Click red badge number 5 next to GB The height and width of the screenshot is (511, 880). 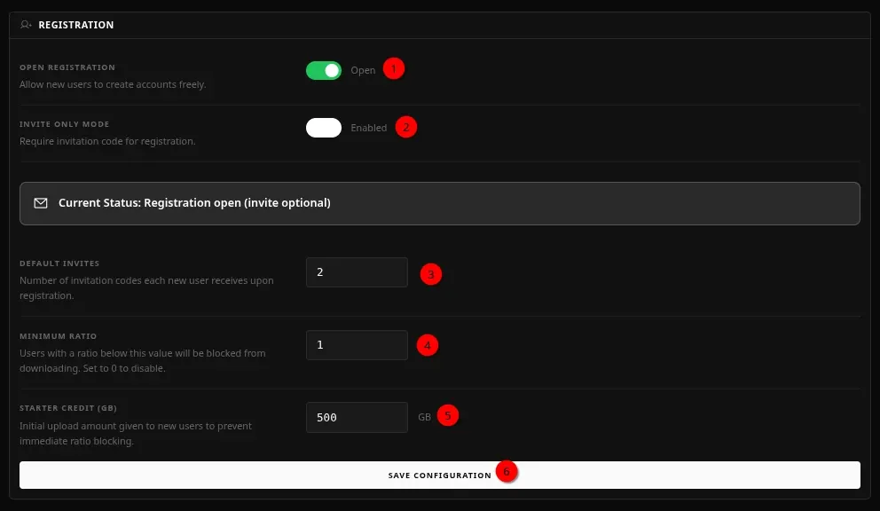click(448, 415)
